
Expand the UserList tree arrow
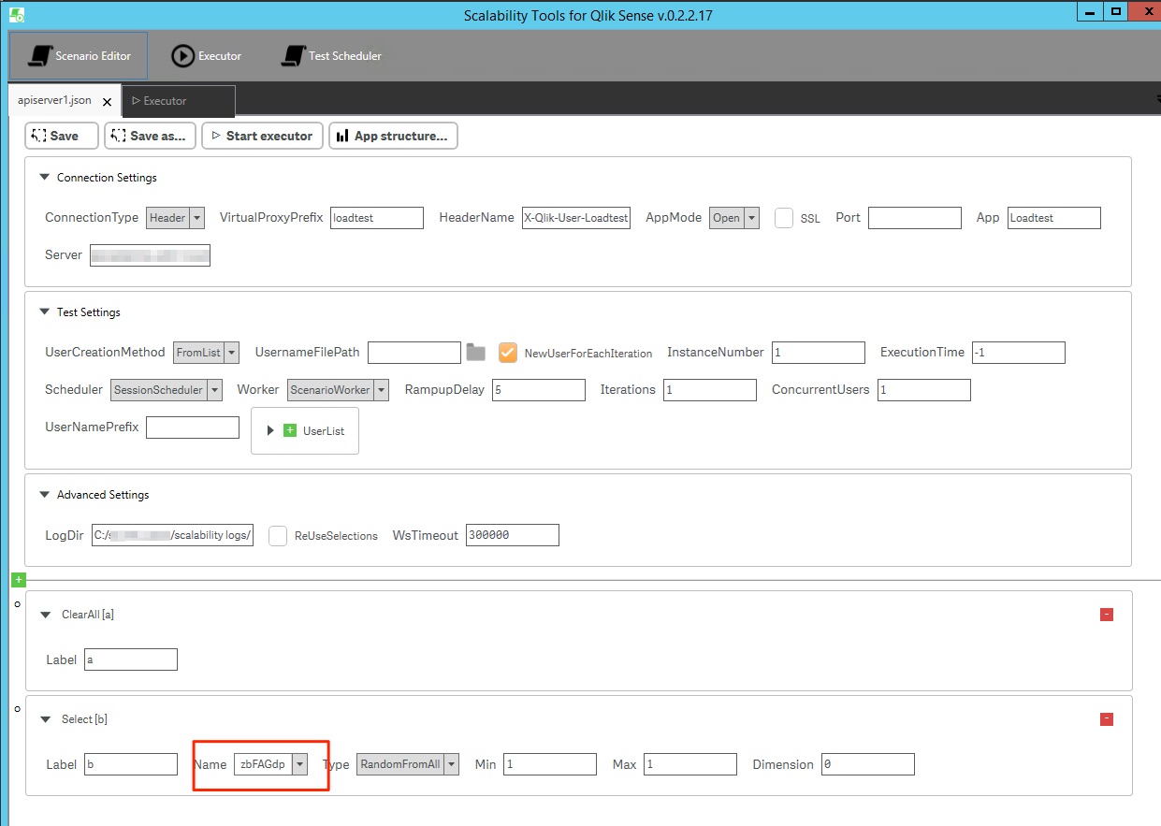270,430
